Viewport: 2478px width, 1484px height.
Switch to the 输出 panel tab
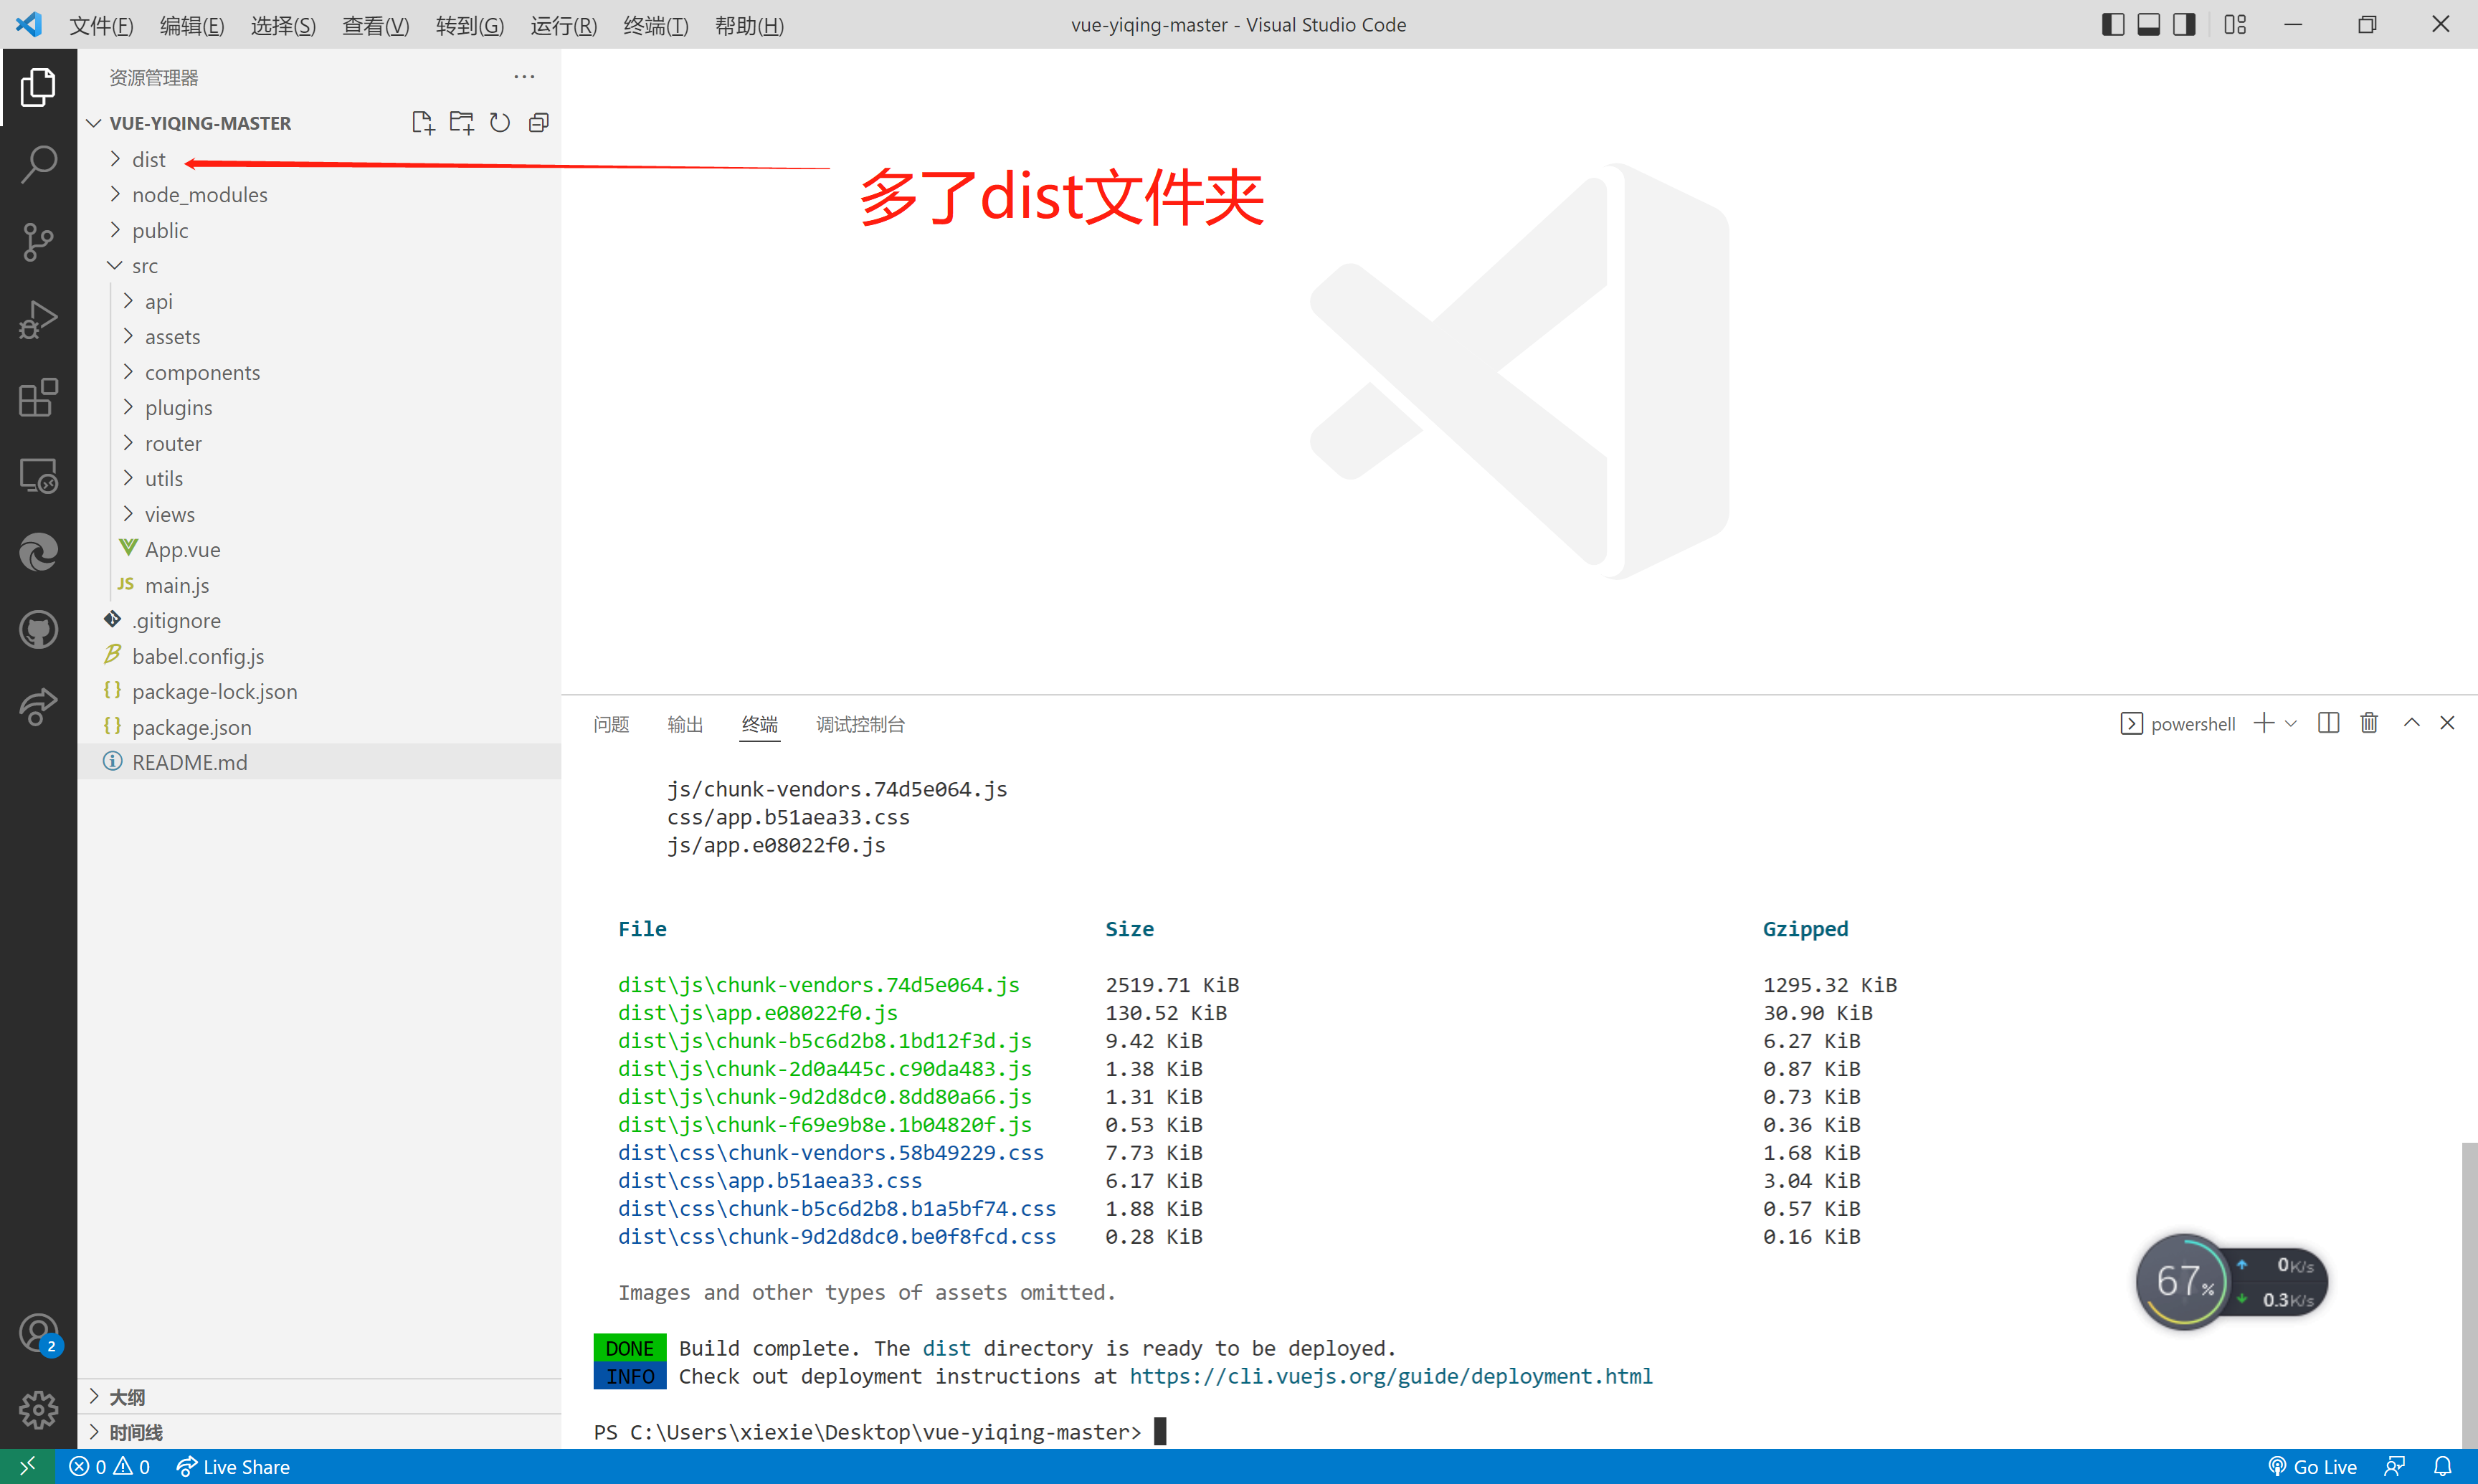(685, 724)
